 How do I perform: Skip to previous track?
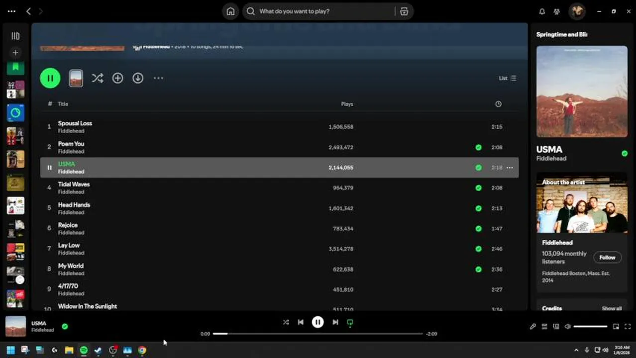301,322
